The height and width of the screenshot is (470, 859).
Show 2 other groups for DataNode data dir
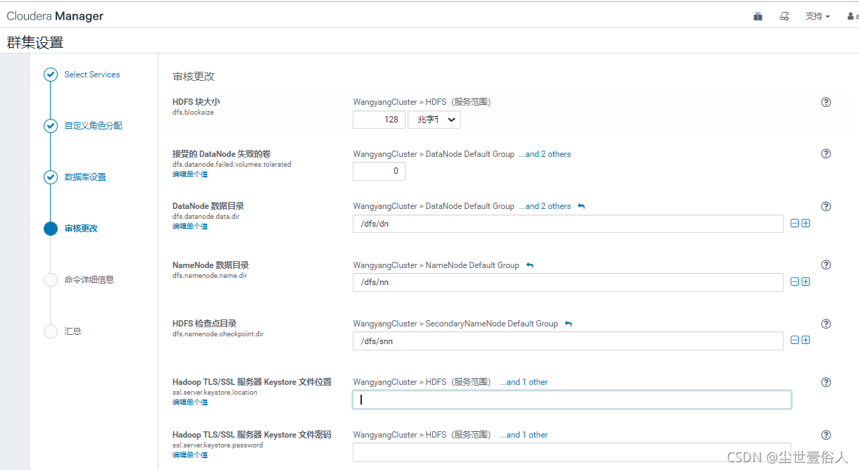pos(545,206)
